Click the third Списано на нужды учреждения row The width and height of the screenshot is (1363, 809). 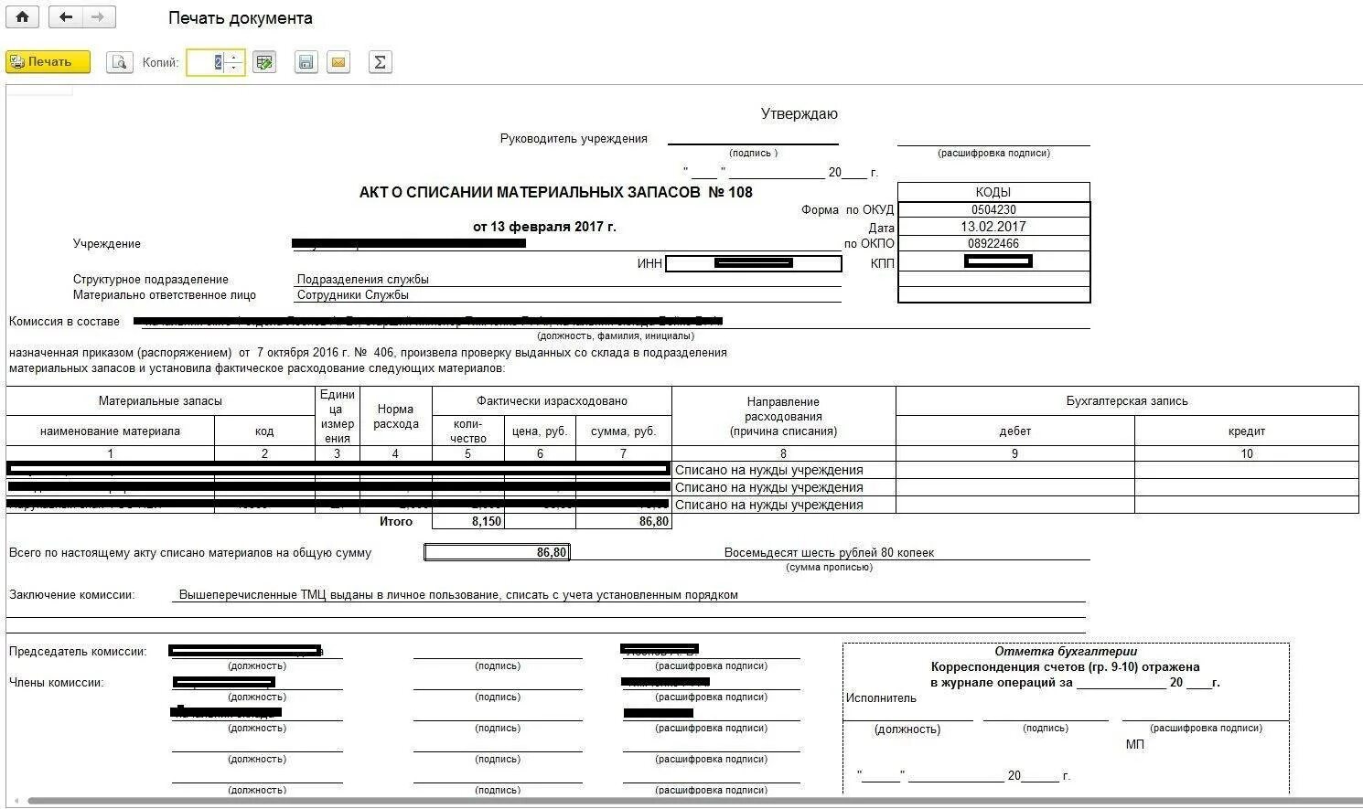(x=769, y=505)
